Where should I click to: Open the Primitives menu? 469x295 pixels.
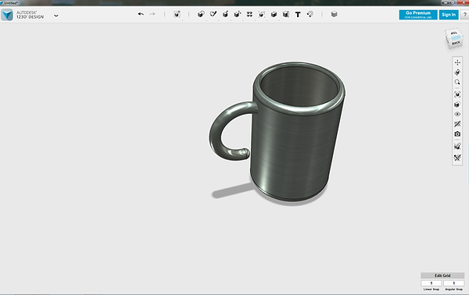(201, 14)
